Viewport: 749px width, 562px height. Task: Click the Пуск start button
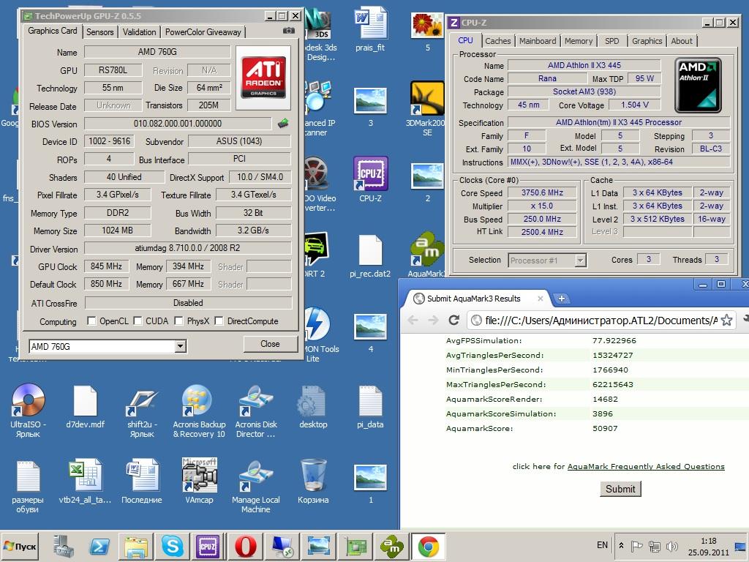tap(20, 546)
